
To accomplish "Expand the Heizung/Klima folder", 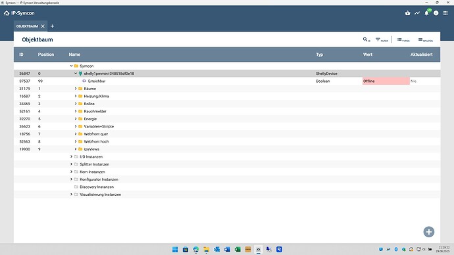I will (76, 96).
